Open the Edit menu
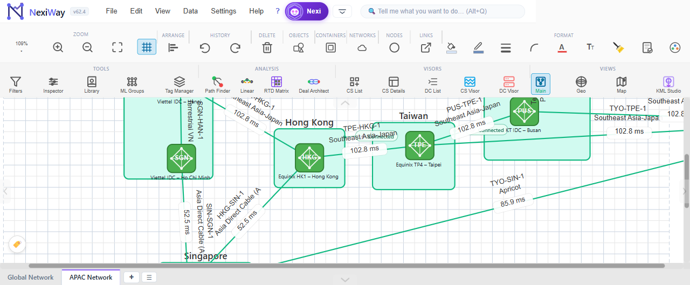This screenshot has width=690, height=285. pyautogui.click(x=136, y=11)
